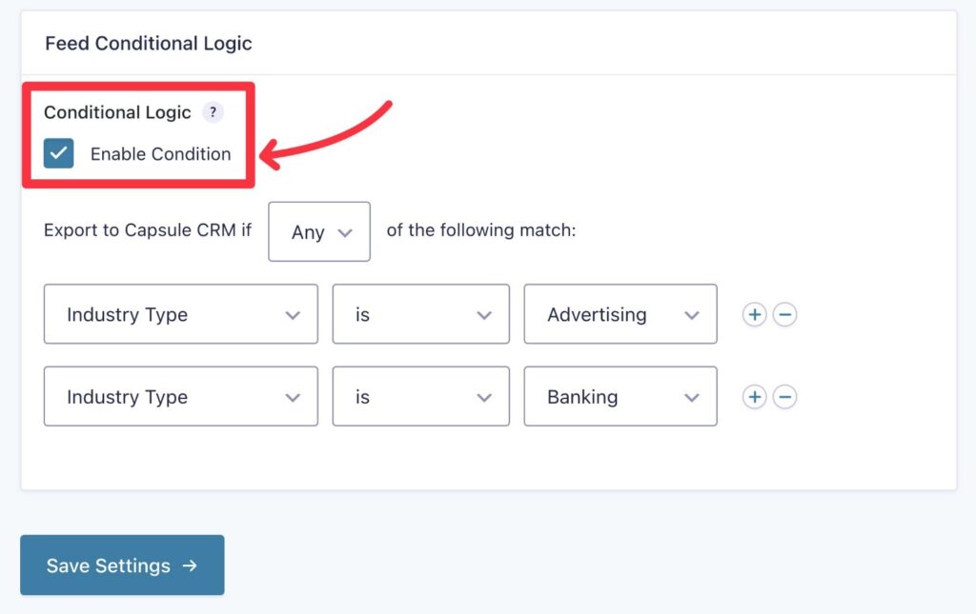Click the Conditional Logic help question mark icon

tap(213, 112)
